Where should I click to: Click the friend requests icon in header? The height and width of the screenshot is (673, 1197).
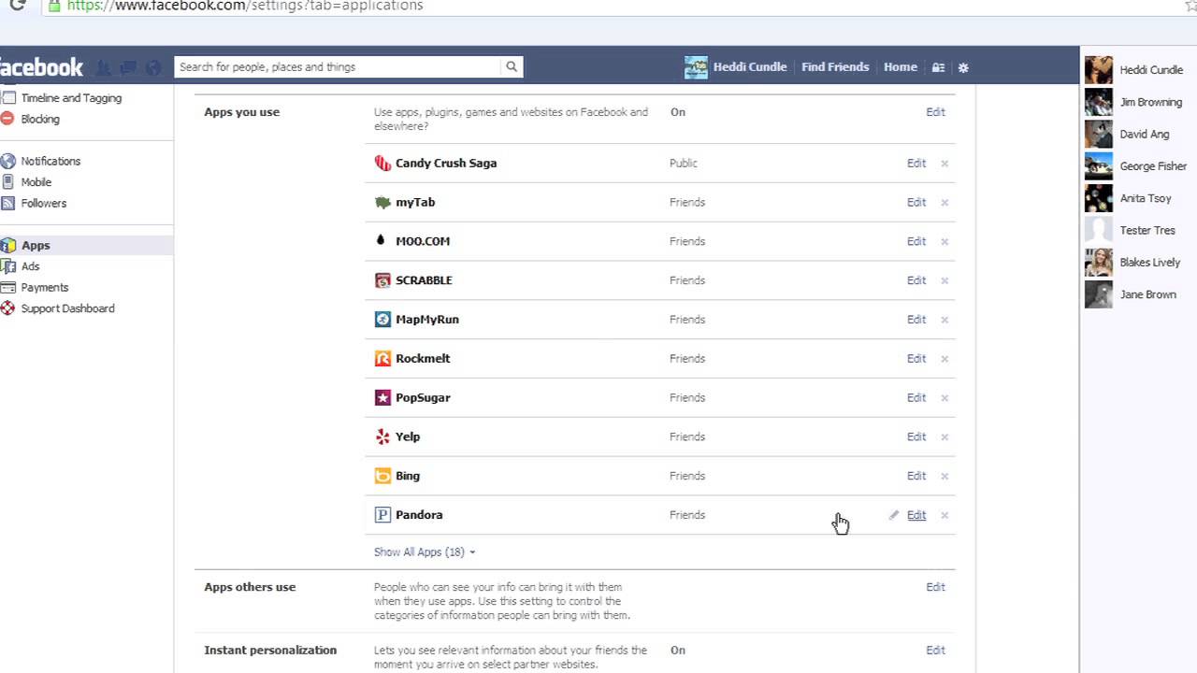(x=104, y=67)
